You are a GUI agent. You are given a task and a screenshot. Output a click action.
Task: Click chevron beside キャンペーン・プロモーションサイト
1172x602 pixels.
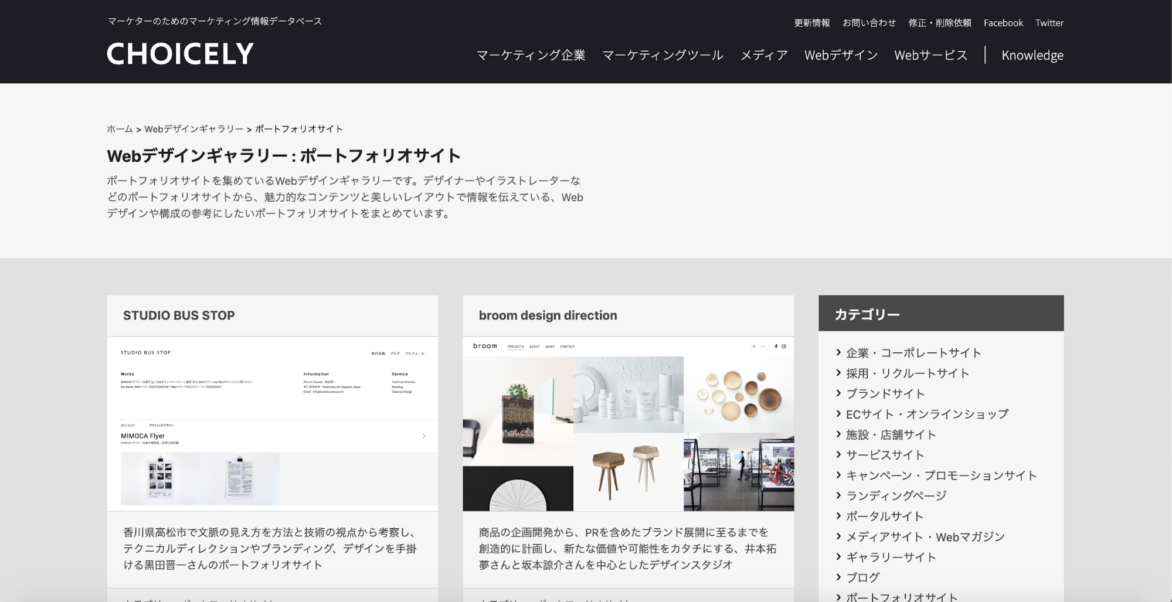(x=838, y=475)
